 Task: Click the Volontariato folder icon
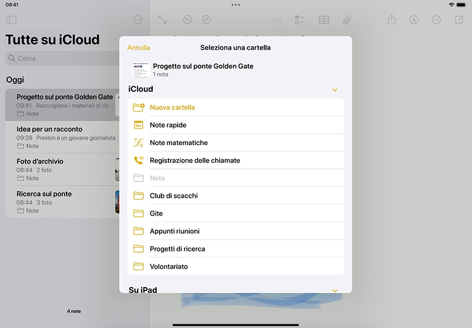[138, 266]
